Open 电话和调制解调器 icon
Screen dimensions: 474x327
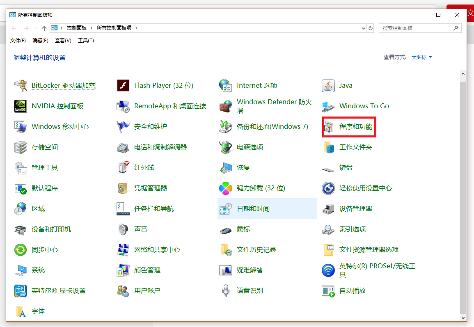pyautogui.click(x=123, y=147)
